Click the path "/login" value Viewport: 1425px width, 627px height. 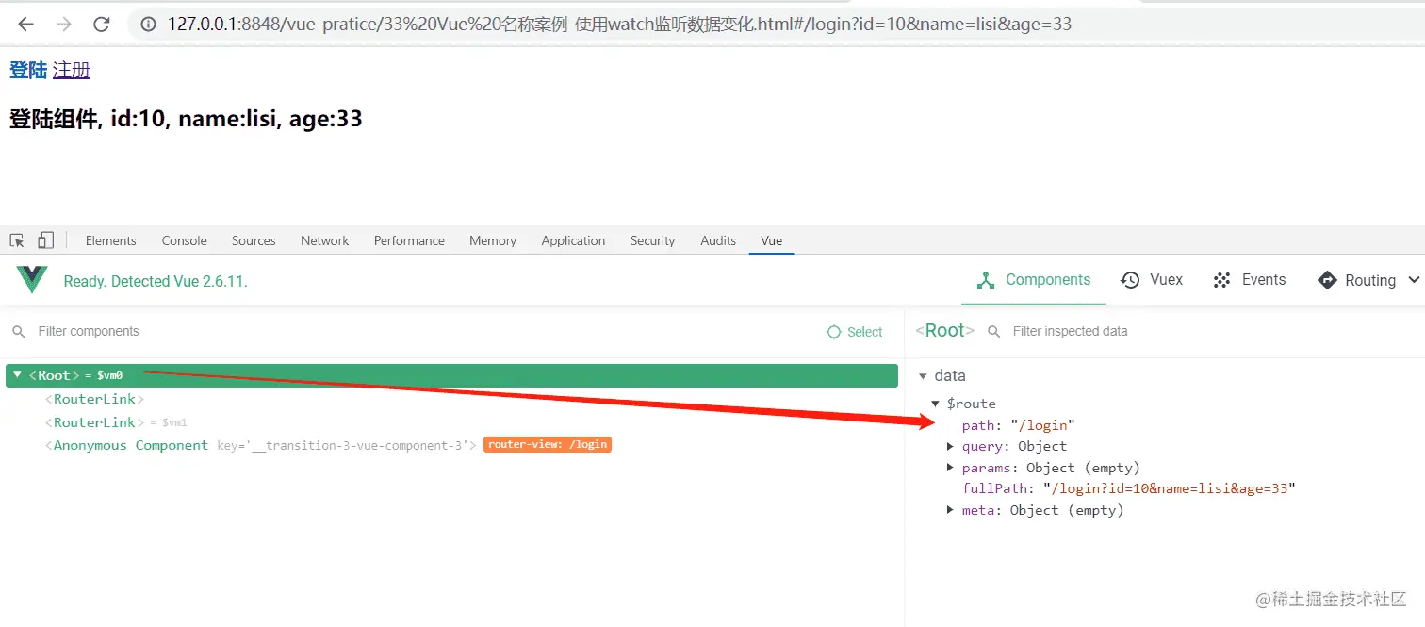click(1042, 425)
